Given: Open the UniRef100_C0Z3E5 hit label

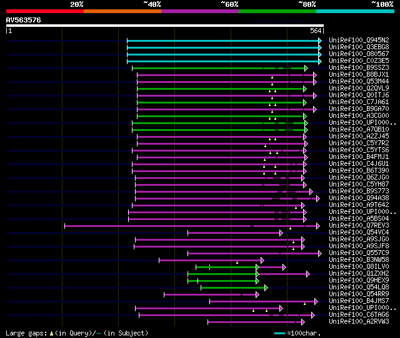Looking at the screenshot, I should [359, 61].
